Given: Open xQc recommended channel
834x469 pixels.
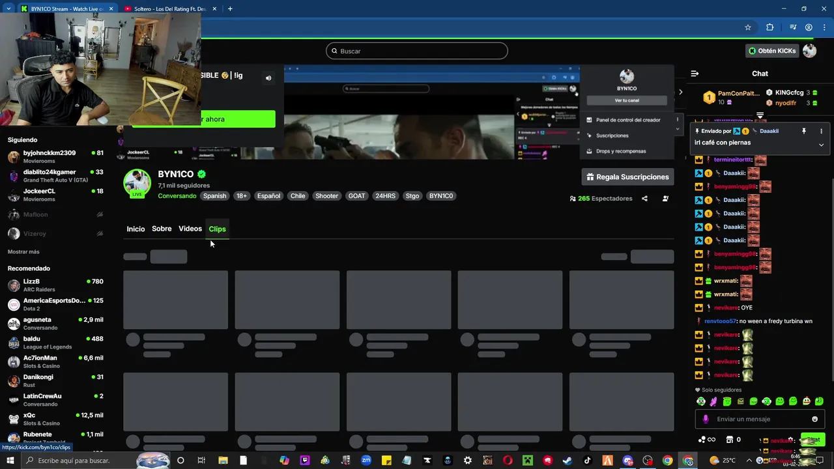Looking at the screenshot, I should (55, 419).
